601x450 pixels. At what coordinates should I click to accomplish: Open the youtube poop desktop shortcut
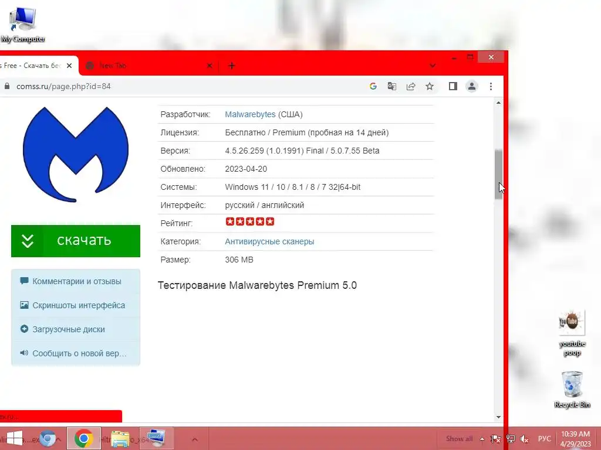pyautogui.click(x=572, y=333)
